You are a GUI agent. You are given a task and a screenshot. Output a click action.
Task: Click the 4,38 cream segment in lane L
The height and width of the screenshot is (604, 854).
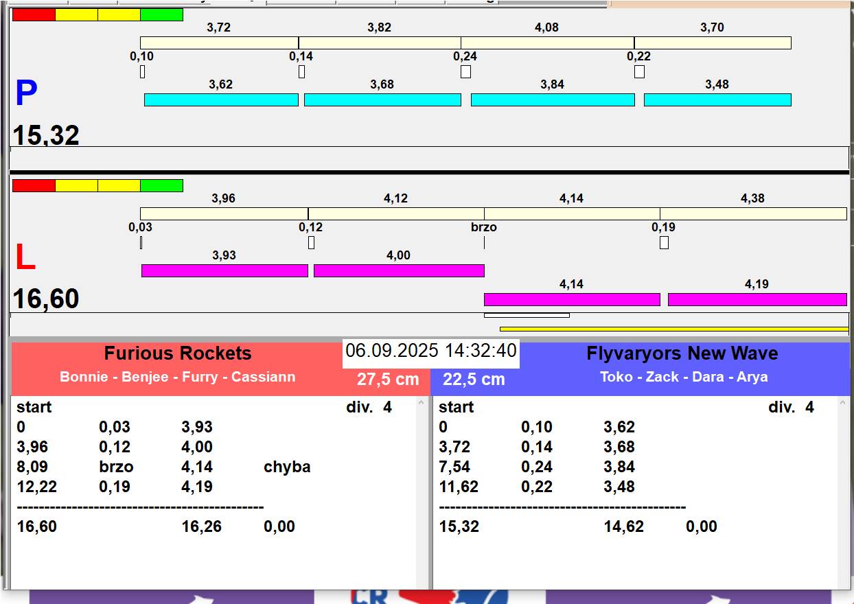[753, 214]
